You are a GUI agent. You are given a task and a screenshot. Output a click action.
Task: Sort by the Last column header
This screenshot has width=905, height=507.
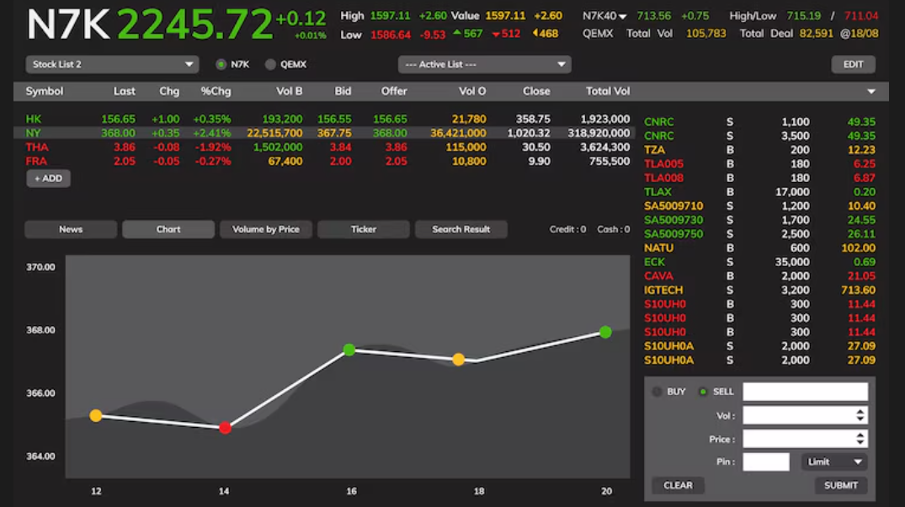[124, 91]
